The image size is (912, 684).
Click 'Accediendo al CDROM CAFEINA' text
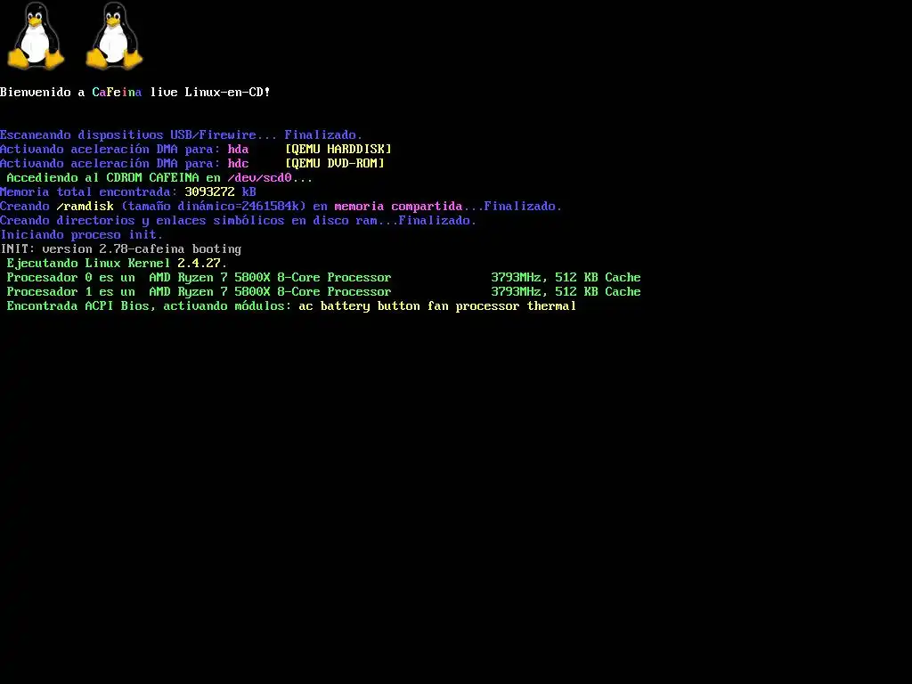pos(103,177)
